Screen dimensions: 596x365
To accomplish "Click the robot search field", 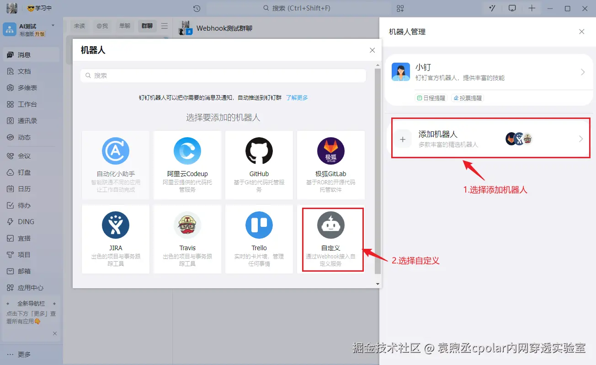I will tap(223, 75).
